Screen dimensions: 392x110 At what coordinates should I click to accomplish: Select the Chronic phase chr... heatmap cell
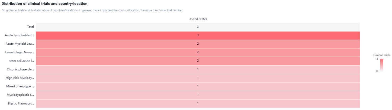point(198,69)
